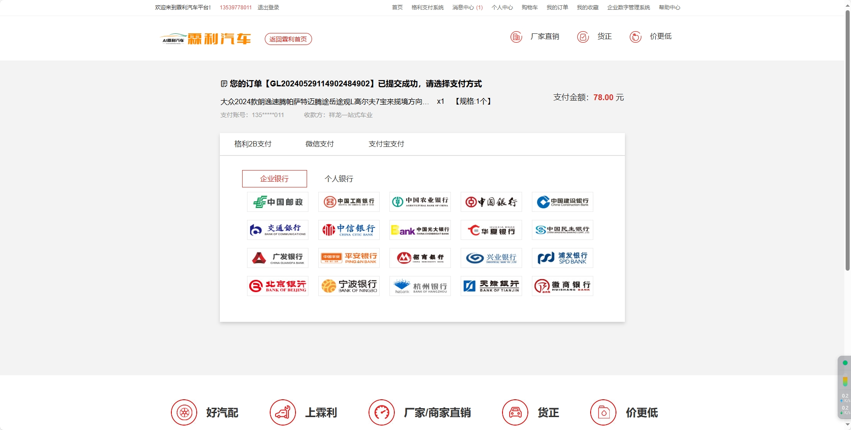Go to 个人中心
Viewport: 851px width, 430px height.
coord(502,8)
